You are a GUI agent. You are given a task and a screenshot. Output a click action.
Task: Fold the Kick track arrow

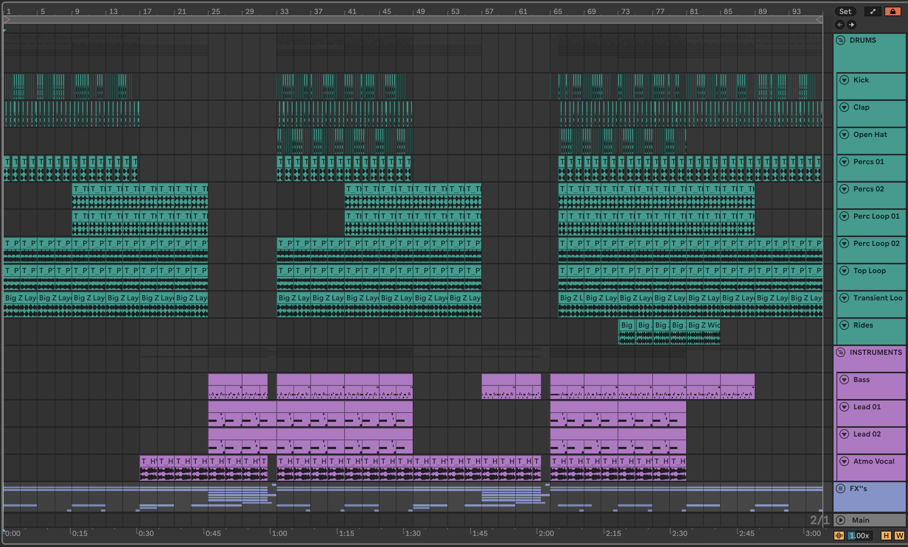pos(844,80)
